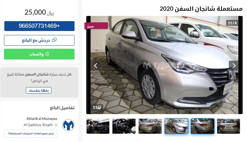This screenshot has height=142, width=247.
Task: Open the seller's round M logo
Action: (x=68, y=125)
